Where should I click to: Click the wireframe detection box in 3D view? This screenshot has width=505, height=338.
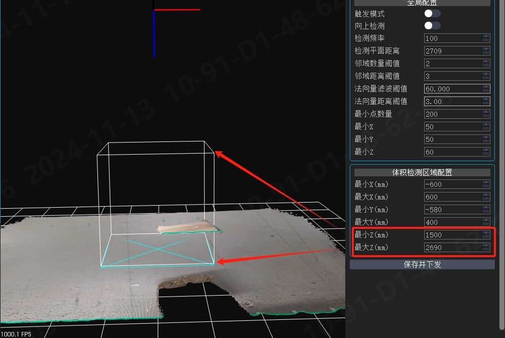click(157, 204)
